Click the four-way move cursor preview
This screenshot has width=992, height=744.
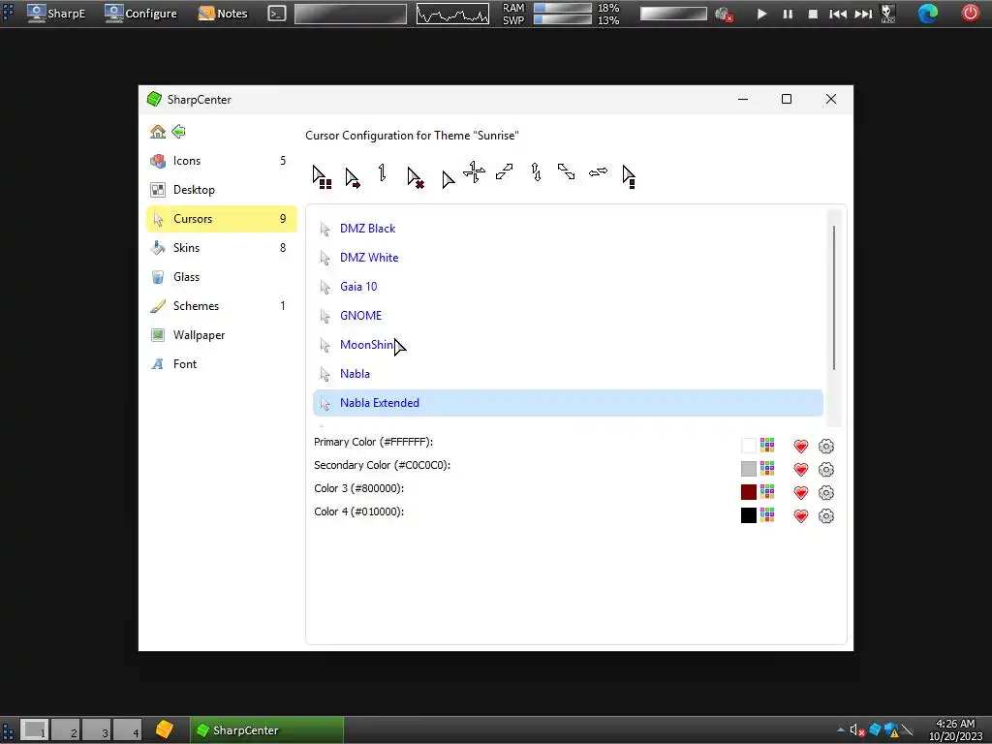click(x=474, y=171)
